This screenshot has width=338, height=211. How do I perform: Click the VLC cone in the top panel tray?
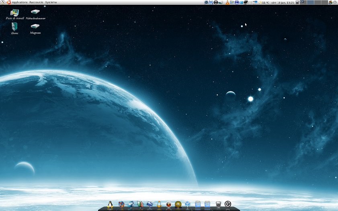(x=227, y=2)
